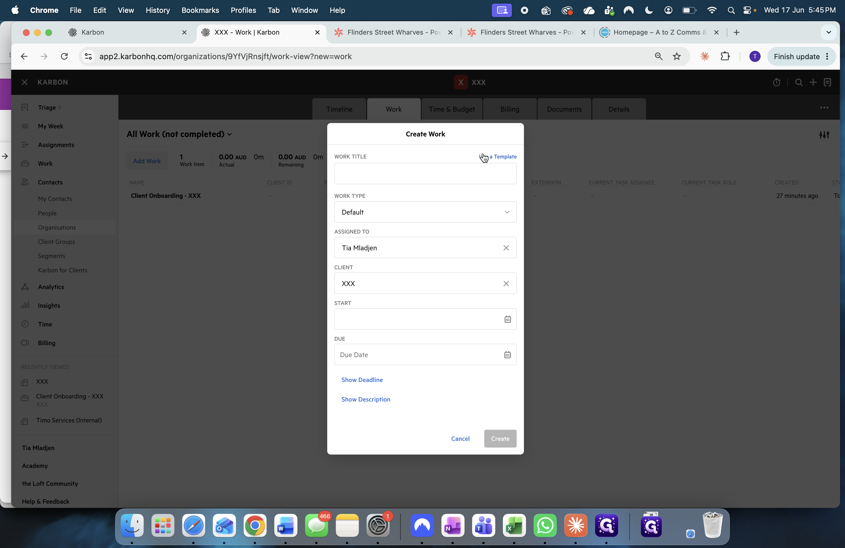This screenshot has height=548, width=845.
Task: Open Help & Feedback in sidebar
Action: pos(46,502)
